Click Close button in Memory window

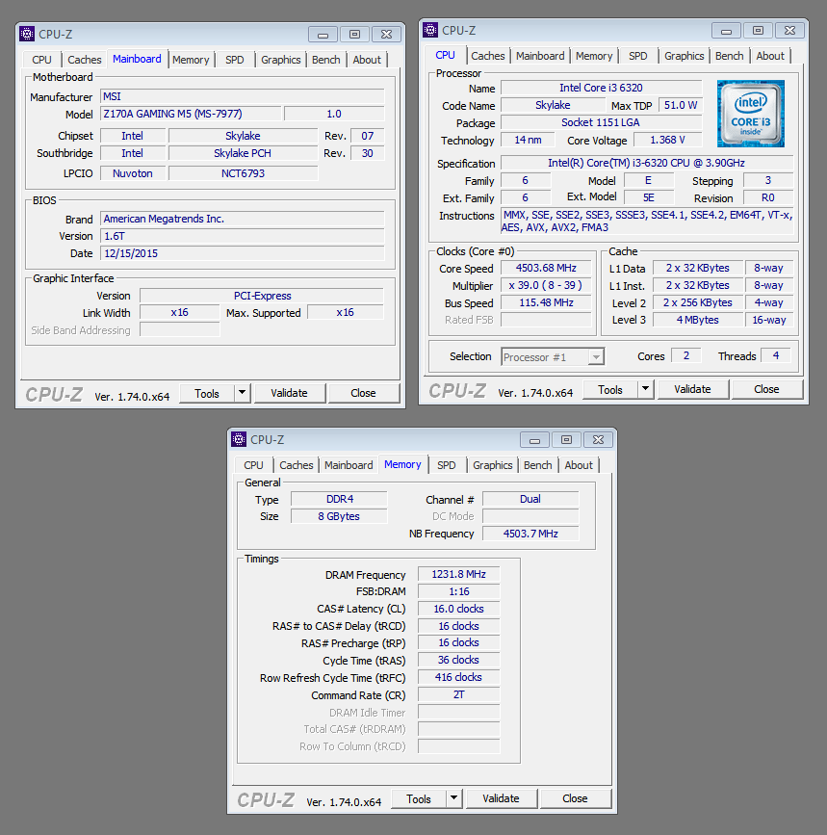coord(575,798)
